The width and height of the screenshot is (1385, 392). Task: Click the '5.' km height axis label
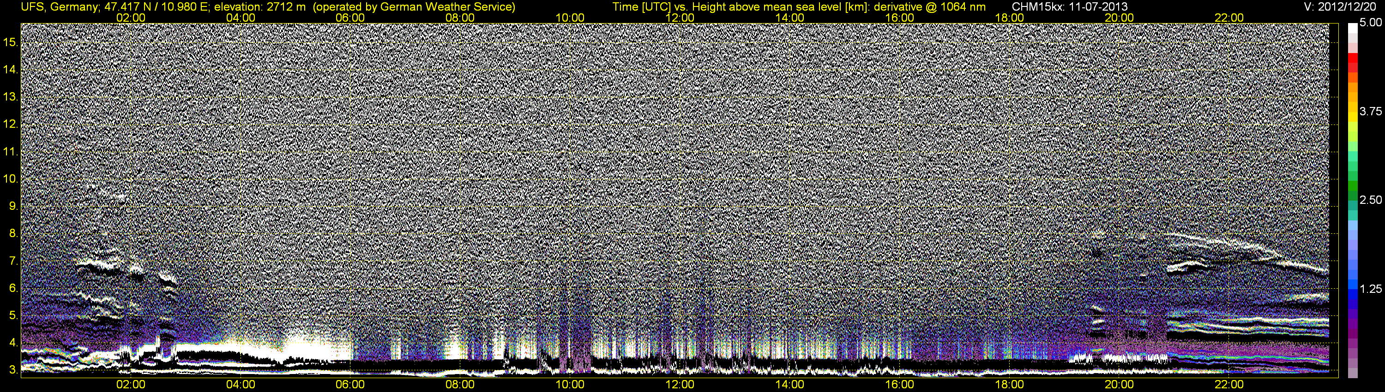point(13,315)
